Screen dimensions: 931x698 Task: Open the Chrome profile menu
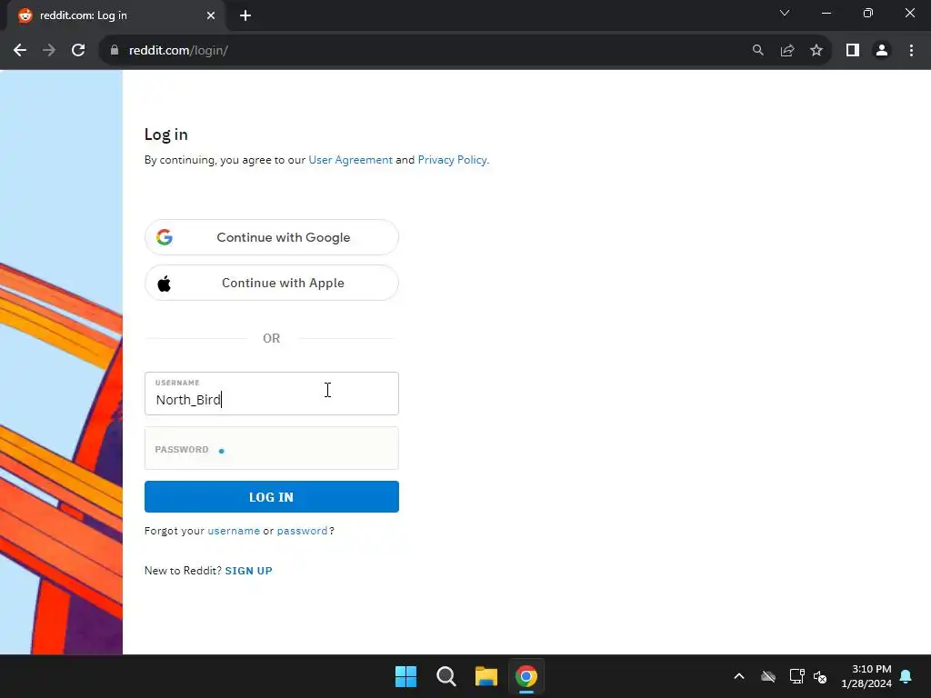[882, 51]
